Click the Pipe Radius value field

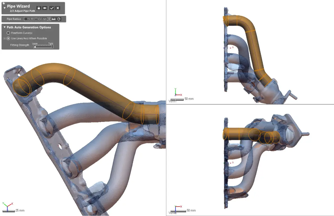(x=36, y=19)
